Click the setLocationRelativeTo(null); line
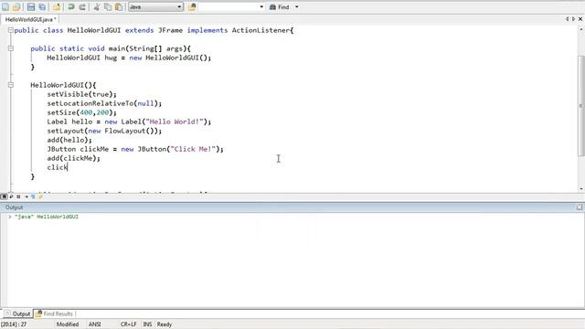The image size is (585, 329). [x=104, y=103]
